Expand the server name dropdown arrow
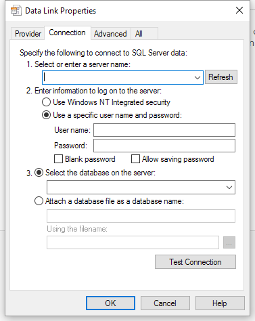The width and height of the screenshot is (255, 321). 198,78
